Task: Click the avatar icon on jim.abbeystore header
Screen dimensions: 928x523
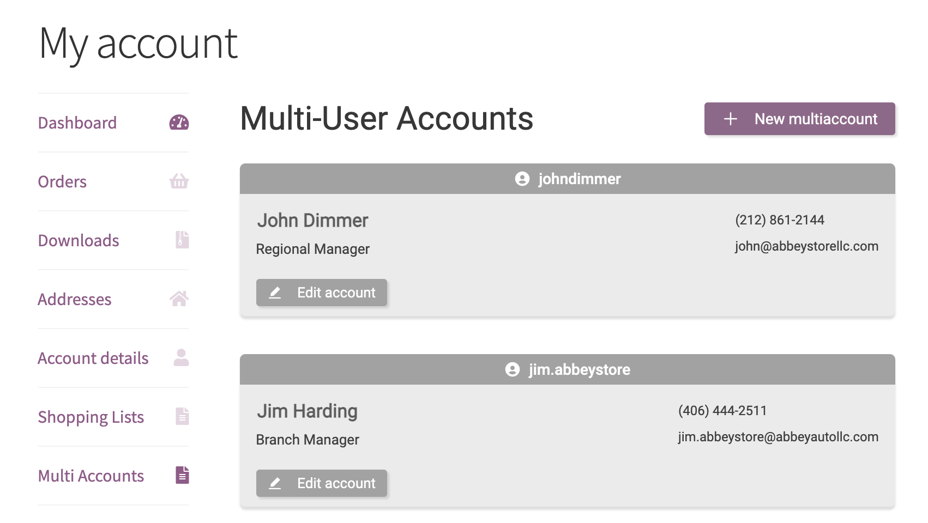Action: tap(511, 369)
